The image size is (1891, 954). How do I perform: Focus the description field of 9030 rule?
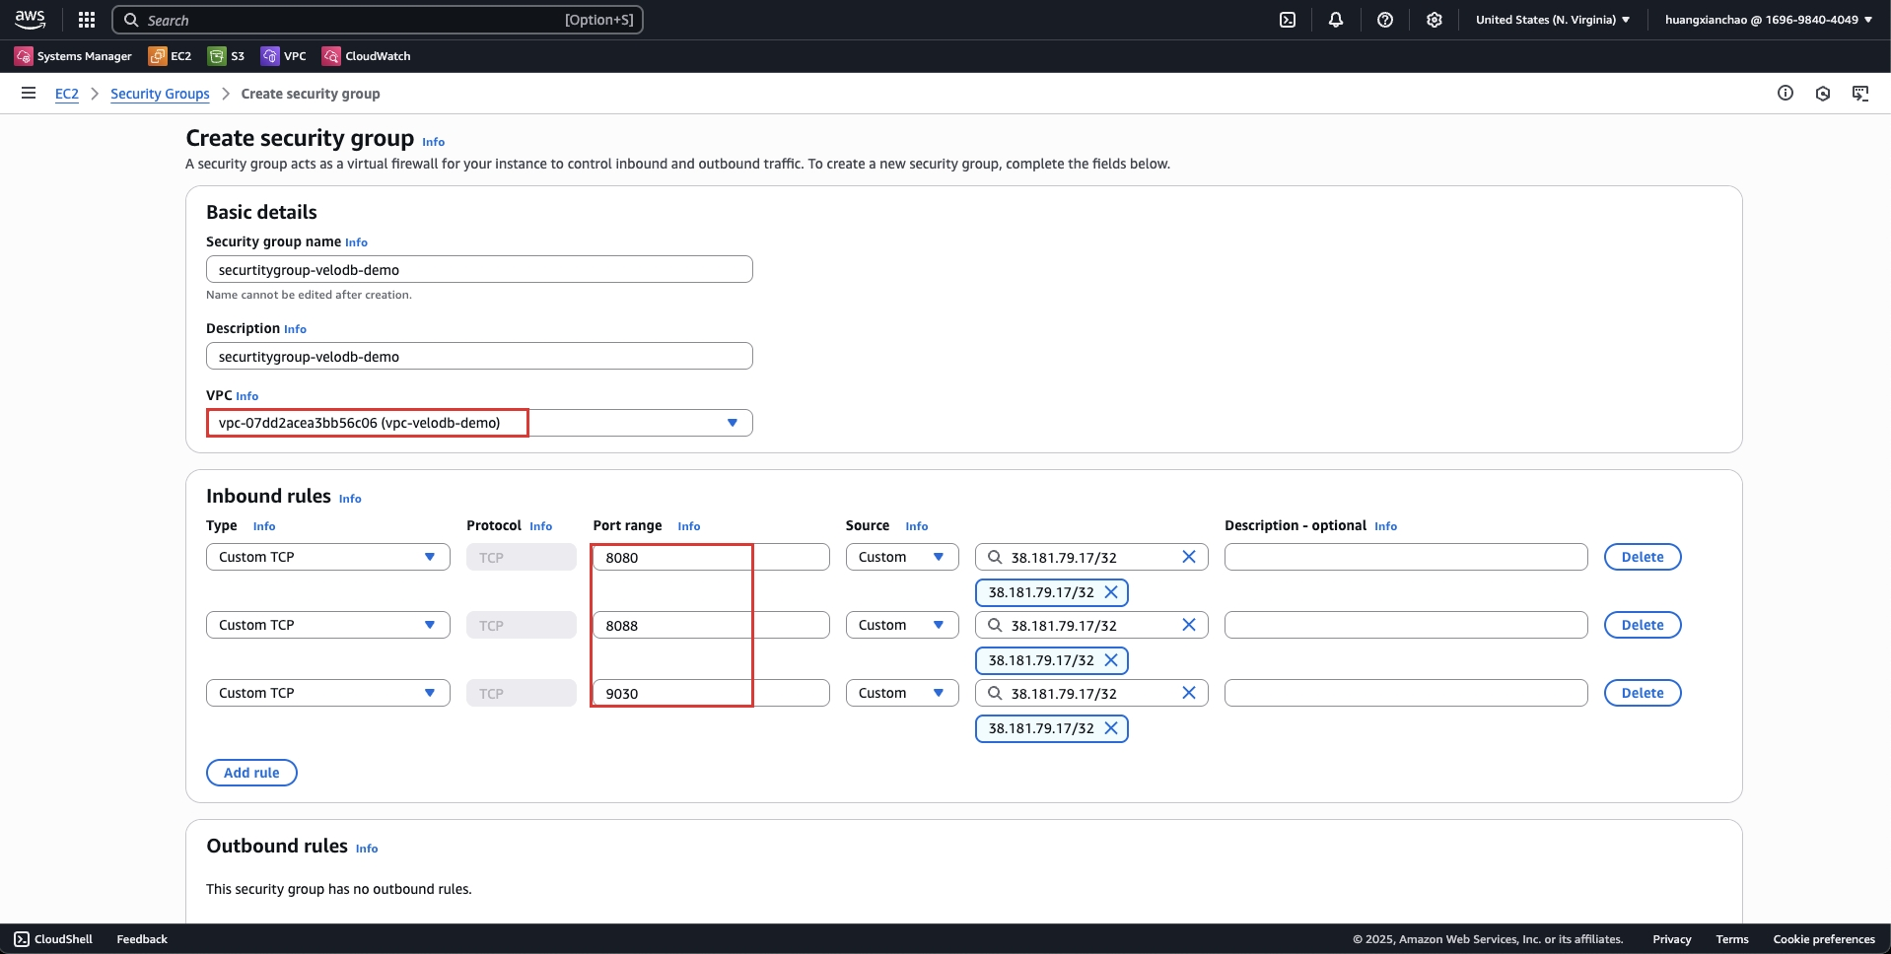click(1406, 693)
